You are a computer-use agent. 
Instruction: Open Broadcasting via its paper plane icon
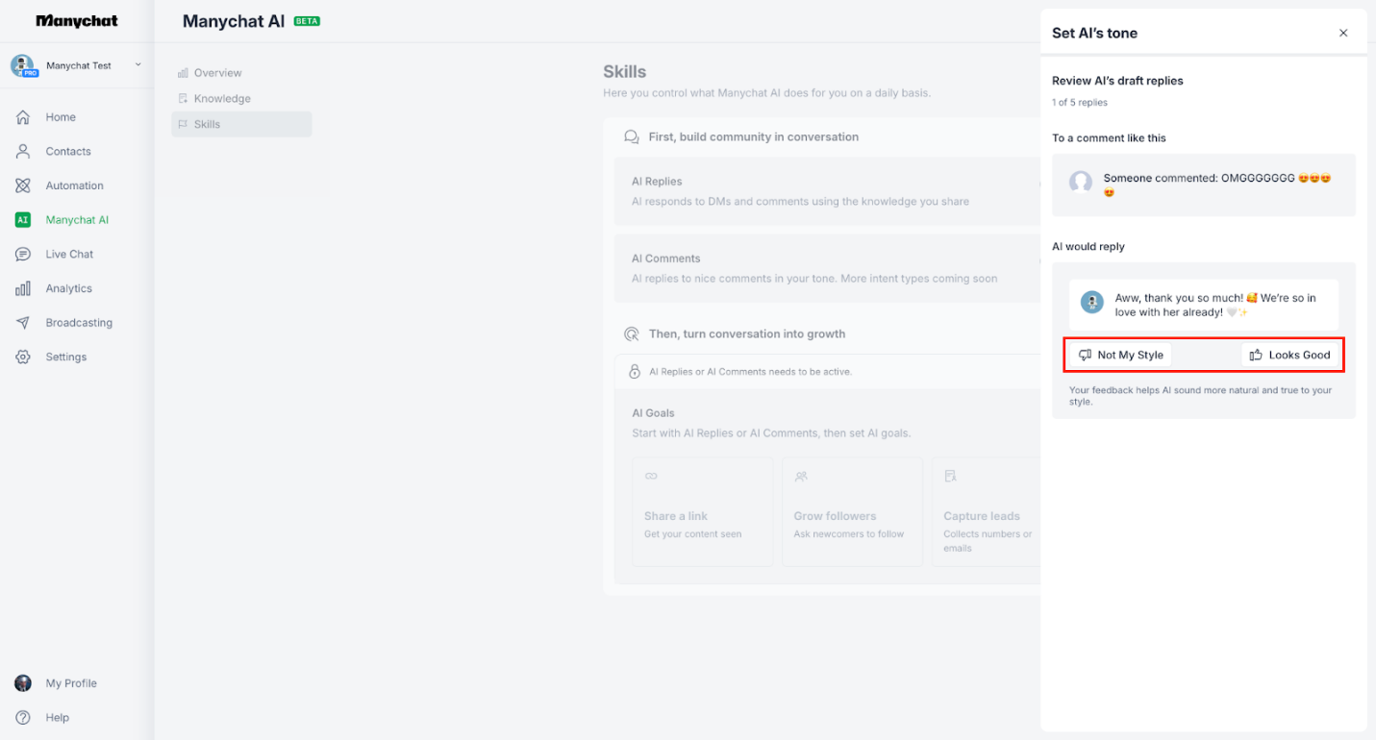[22, 322]
